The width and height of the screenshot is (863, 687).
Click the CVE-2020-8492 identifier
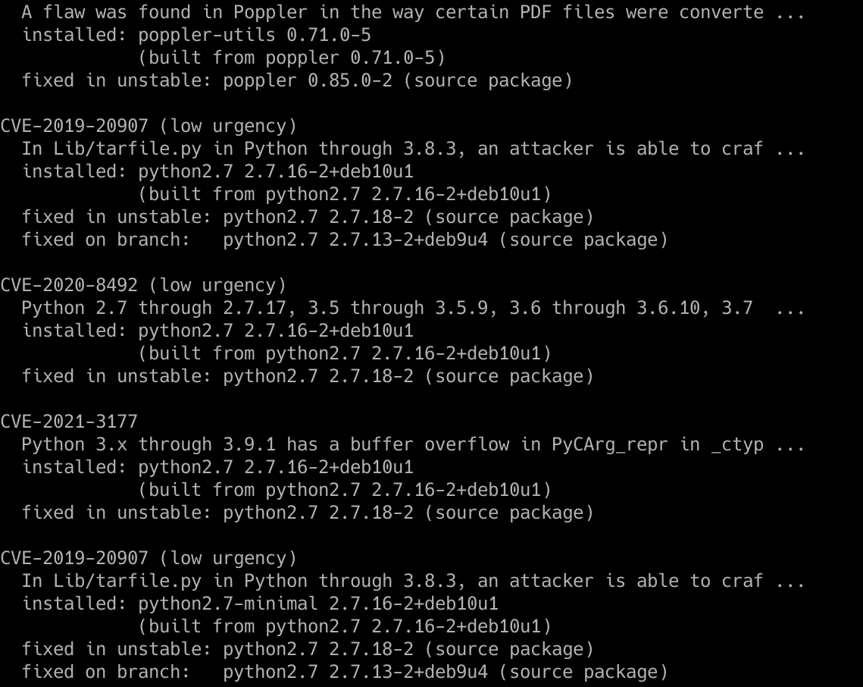(69, 285)
